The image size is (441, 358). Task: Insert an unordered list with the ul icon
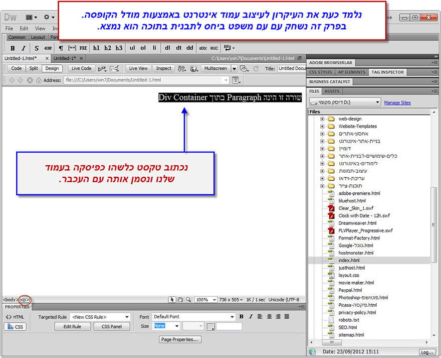(132, 48)
